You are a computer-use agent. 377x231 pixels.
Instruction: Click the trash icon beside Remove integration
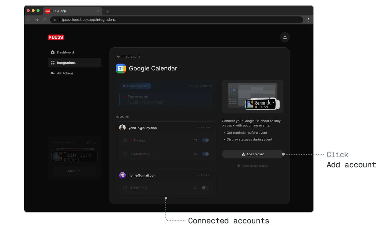[239, 166]
